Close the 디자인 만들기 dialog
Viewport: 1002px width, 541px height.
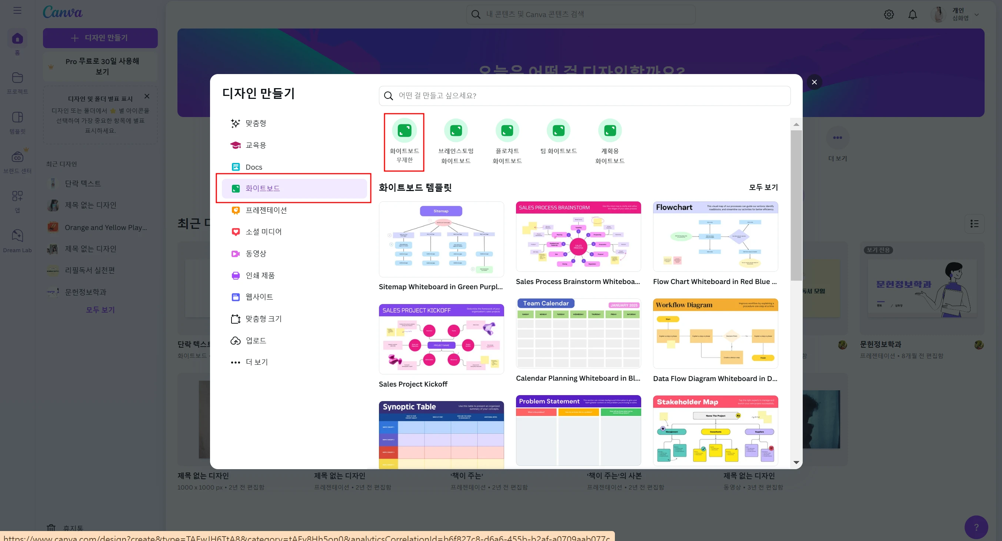[814, 82]
